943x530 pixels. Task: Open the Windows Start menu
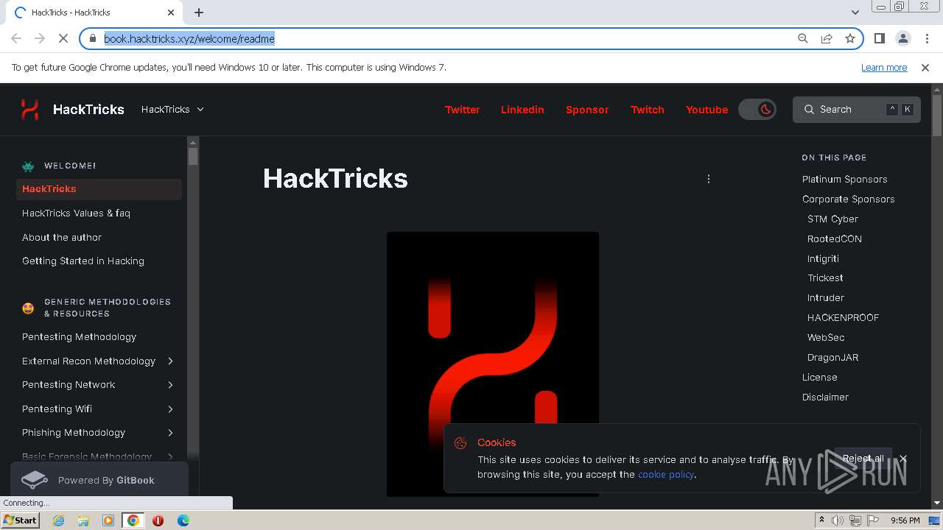[x=20, y=520]
